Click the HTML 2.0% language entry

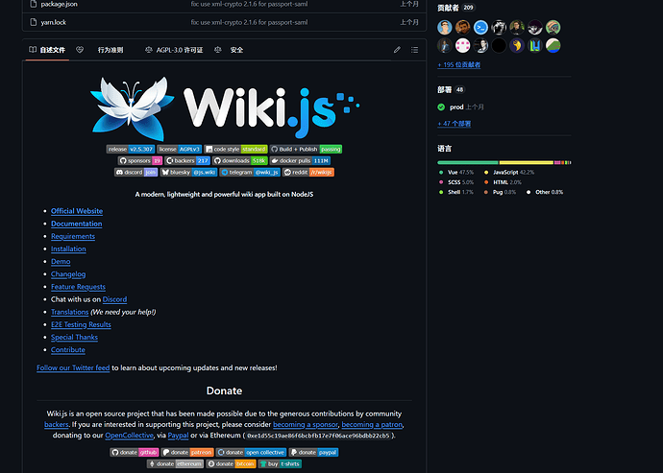point(503,182)
